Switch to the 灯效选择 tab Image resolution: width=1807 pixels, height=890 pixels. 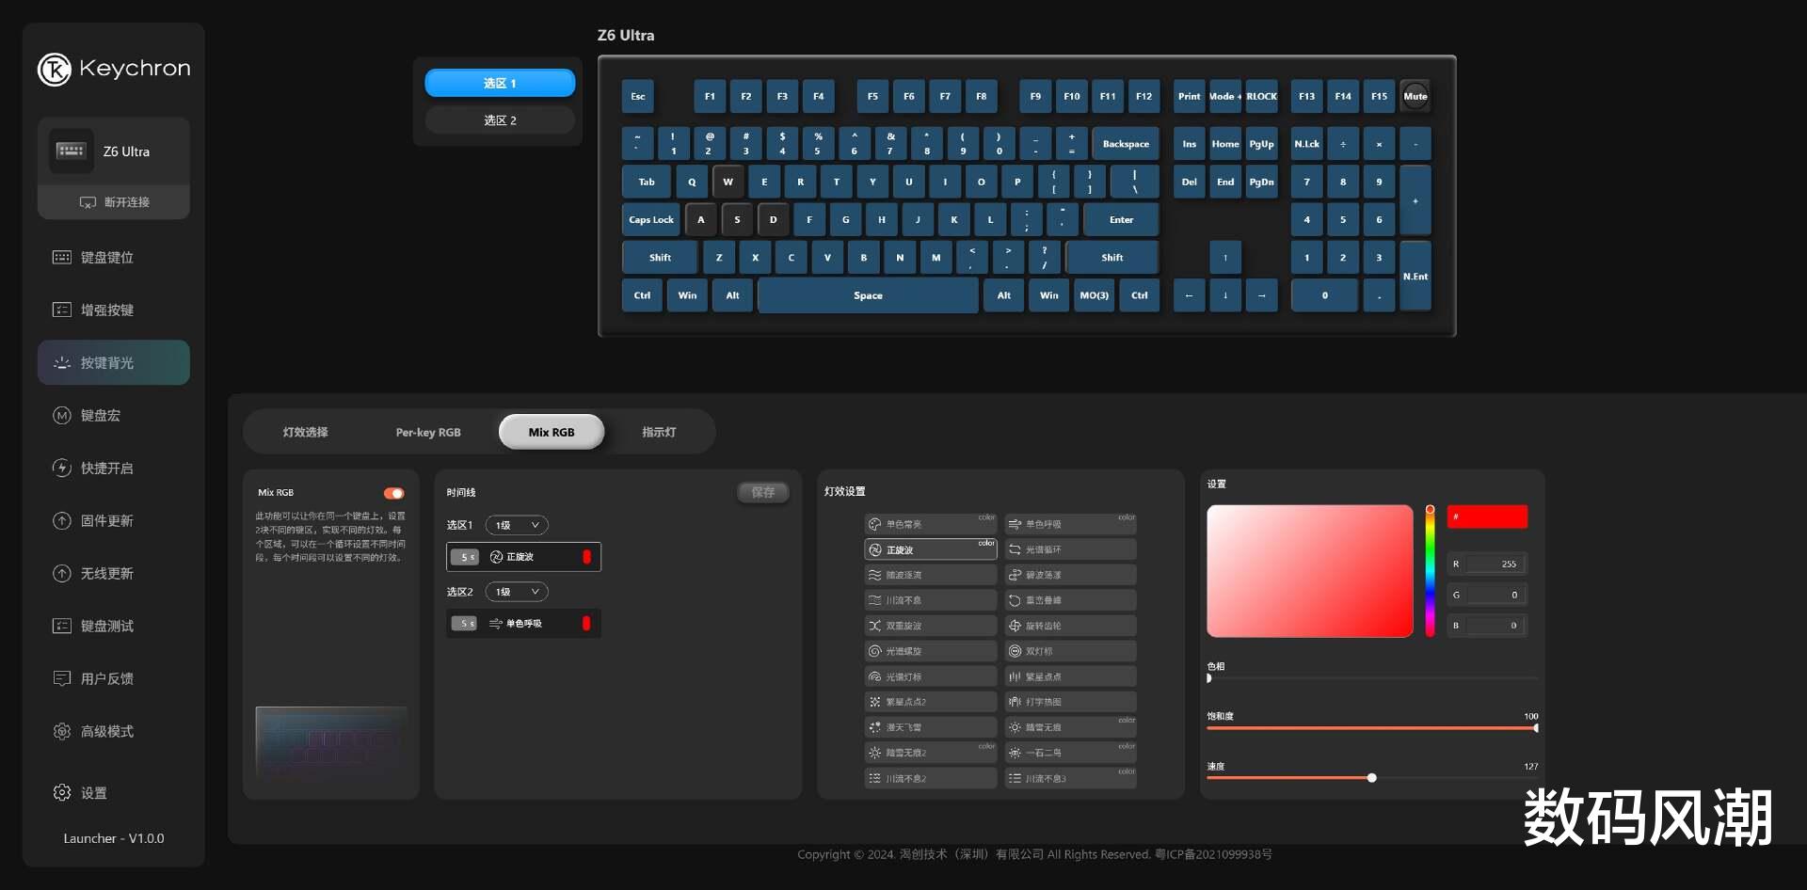click(306, 432)
